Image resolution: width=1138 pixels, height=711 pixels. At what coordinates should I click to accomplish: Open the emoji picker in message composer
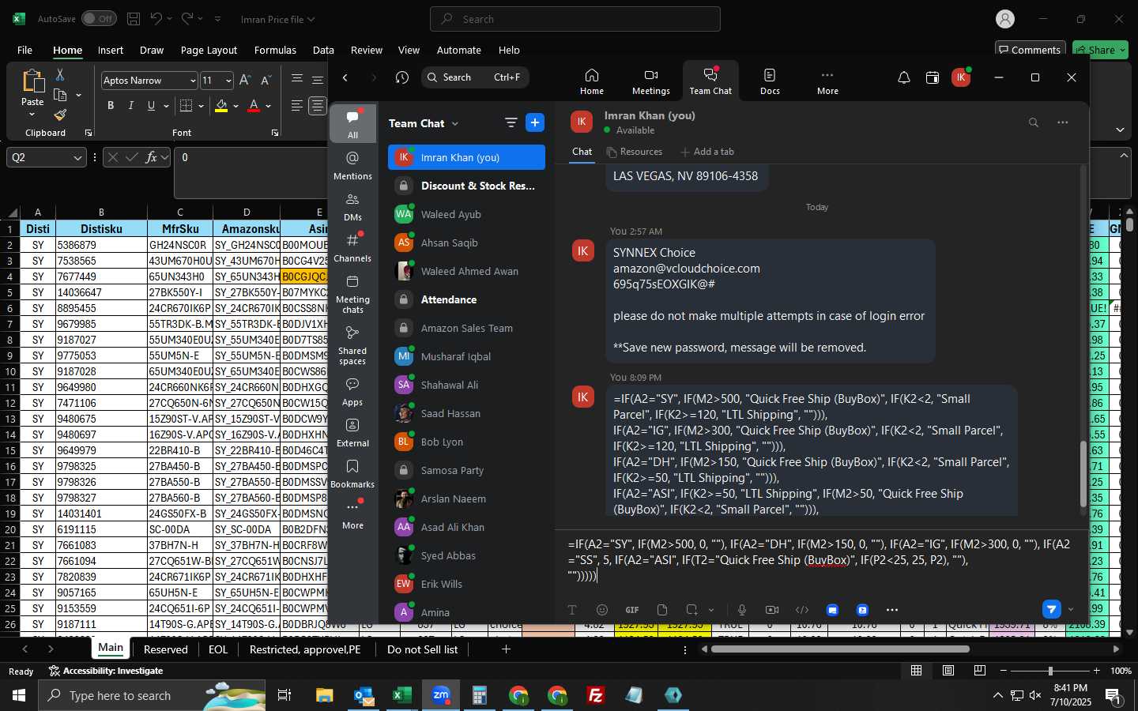pyautogui.click(x=602, y=610)
